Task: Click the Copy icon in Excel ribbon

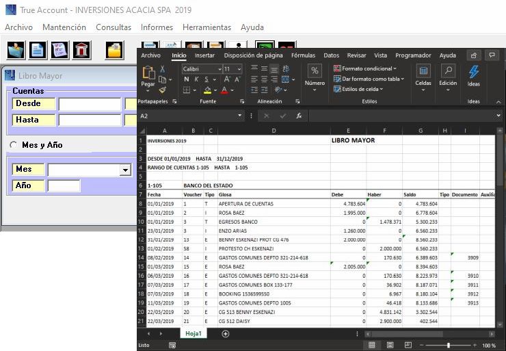Action: 162,79
